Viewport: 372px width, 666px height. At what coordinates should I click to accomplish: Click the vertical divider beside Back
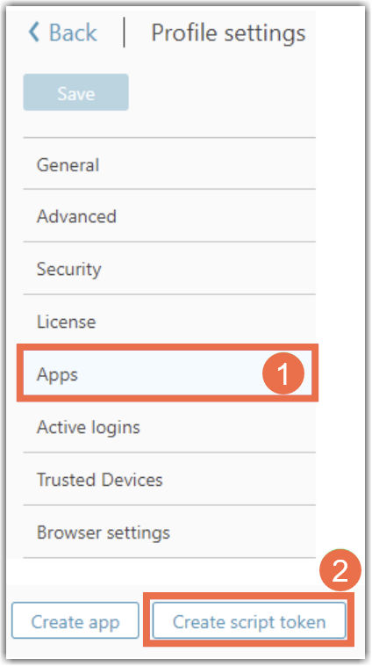(125, 33)
